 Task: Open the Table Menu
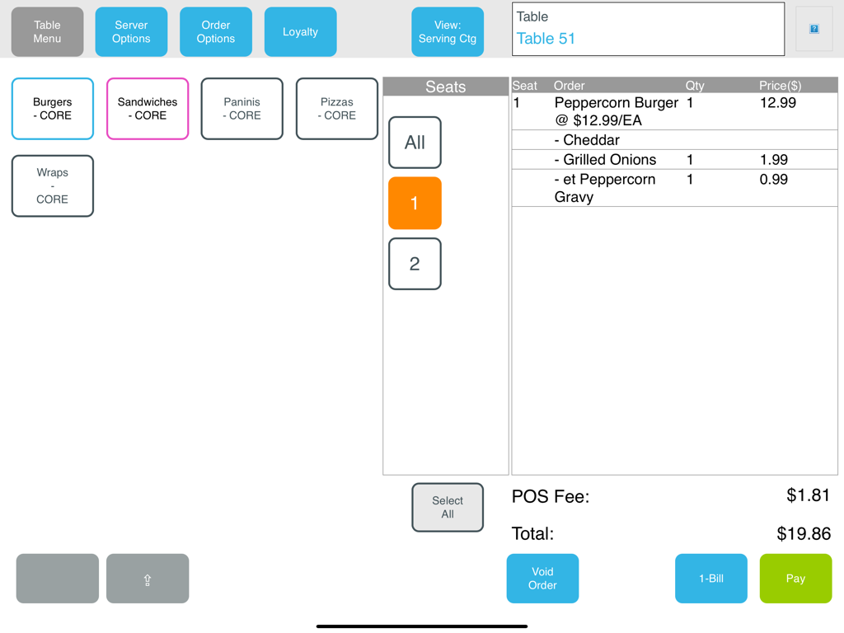[47, 32]
